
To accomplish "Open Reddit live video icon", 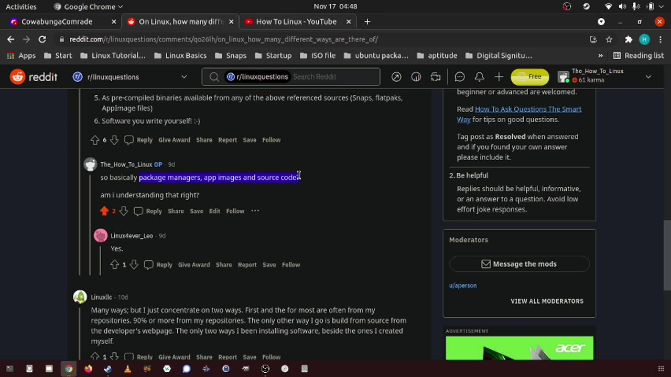I will coord(435,77).
